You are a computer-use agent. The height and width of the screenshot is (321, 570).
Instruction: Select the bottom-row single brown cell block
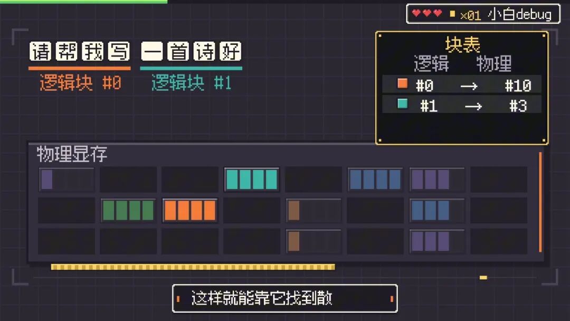click(x=313, y=241)
